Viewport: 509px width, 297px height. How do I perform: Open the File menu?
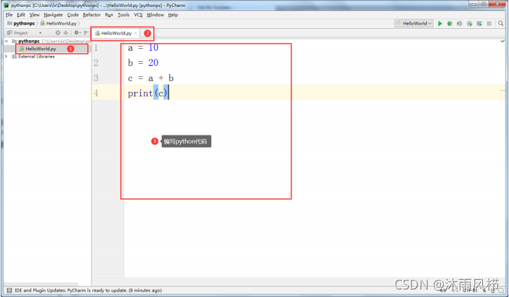point(9,14)
